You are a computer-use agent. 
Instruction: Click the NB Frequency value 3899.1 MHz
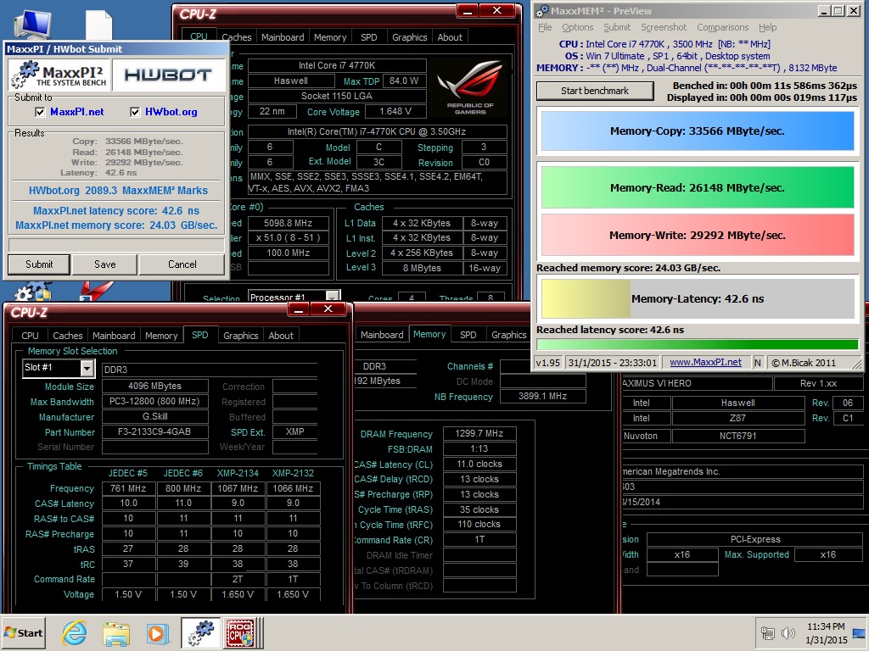tap(542, 397)
